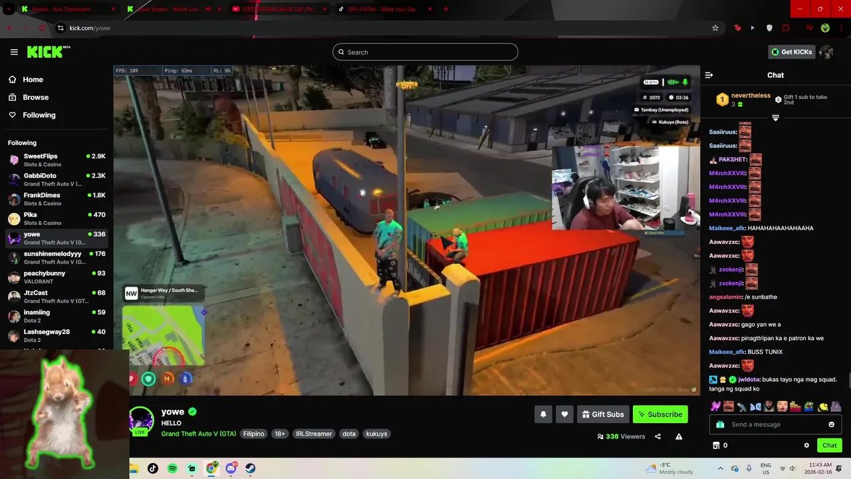Click the share stream icon
Viewport: 851px width, 479px height.
pyautogui.click(x=658, y=436)
